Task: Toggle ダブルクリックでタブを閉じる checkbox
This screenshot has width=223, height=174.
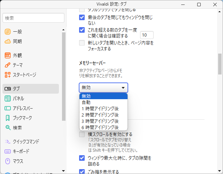Action: coord(82,10)
